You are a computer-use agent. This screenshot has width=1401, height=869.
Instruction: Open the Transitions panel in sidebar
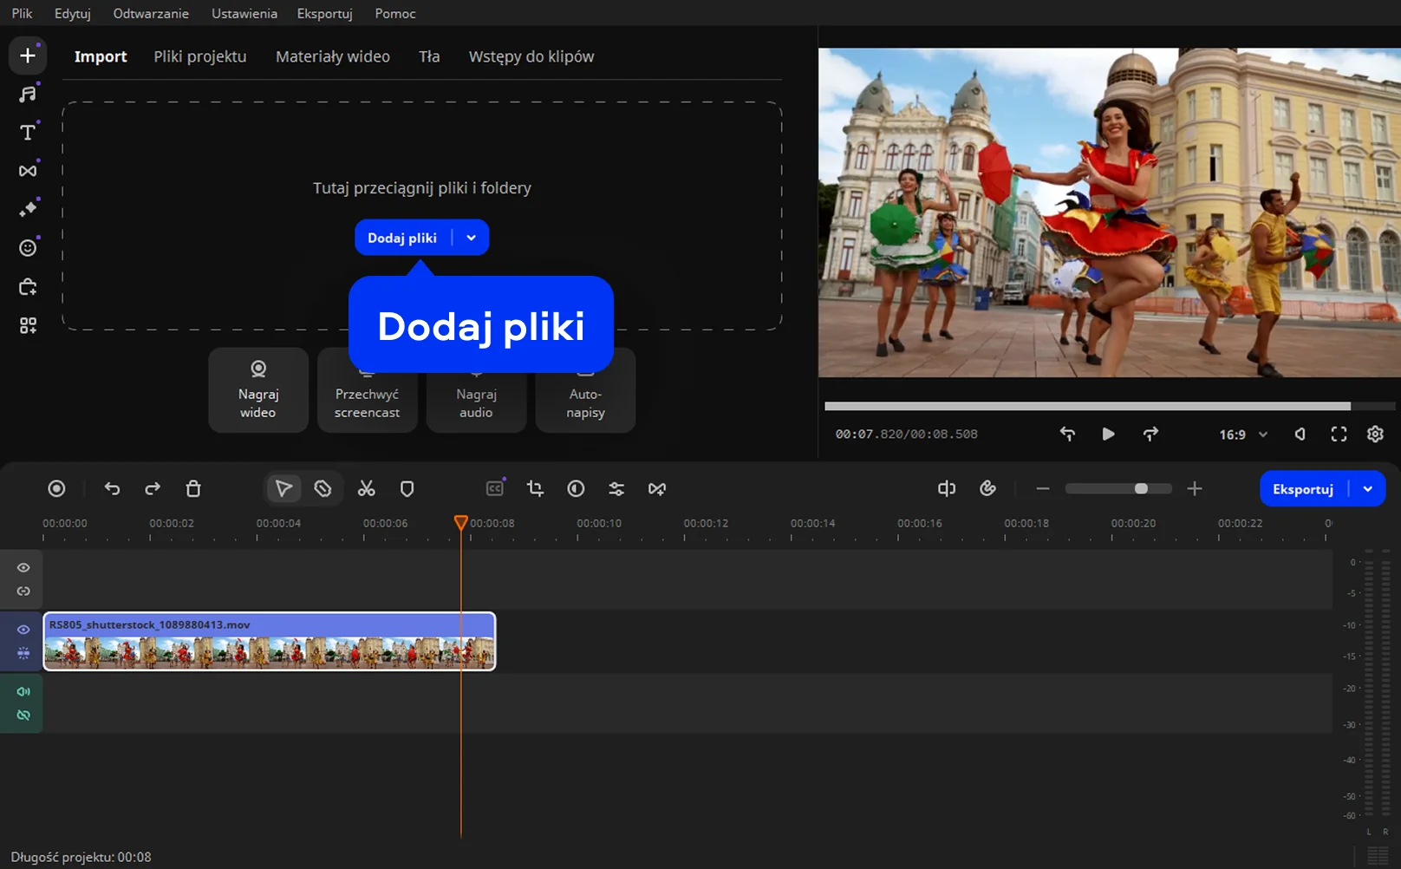(28, 171)
